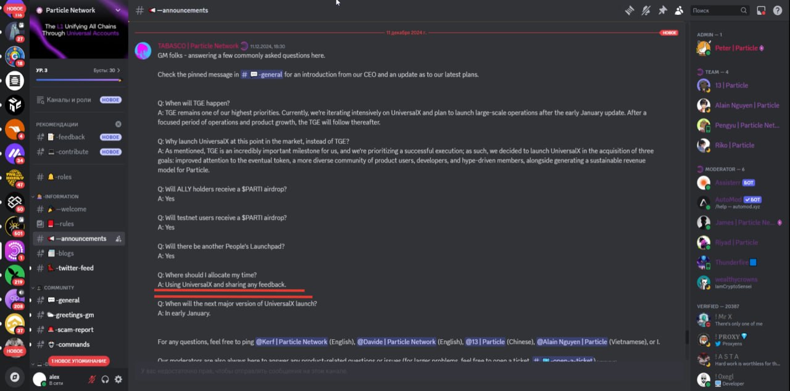Toggle the member list visibility

pos(679,10)
